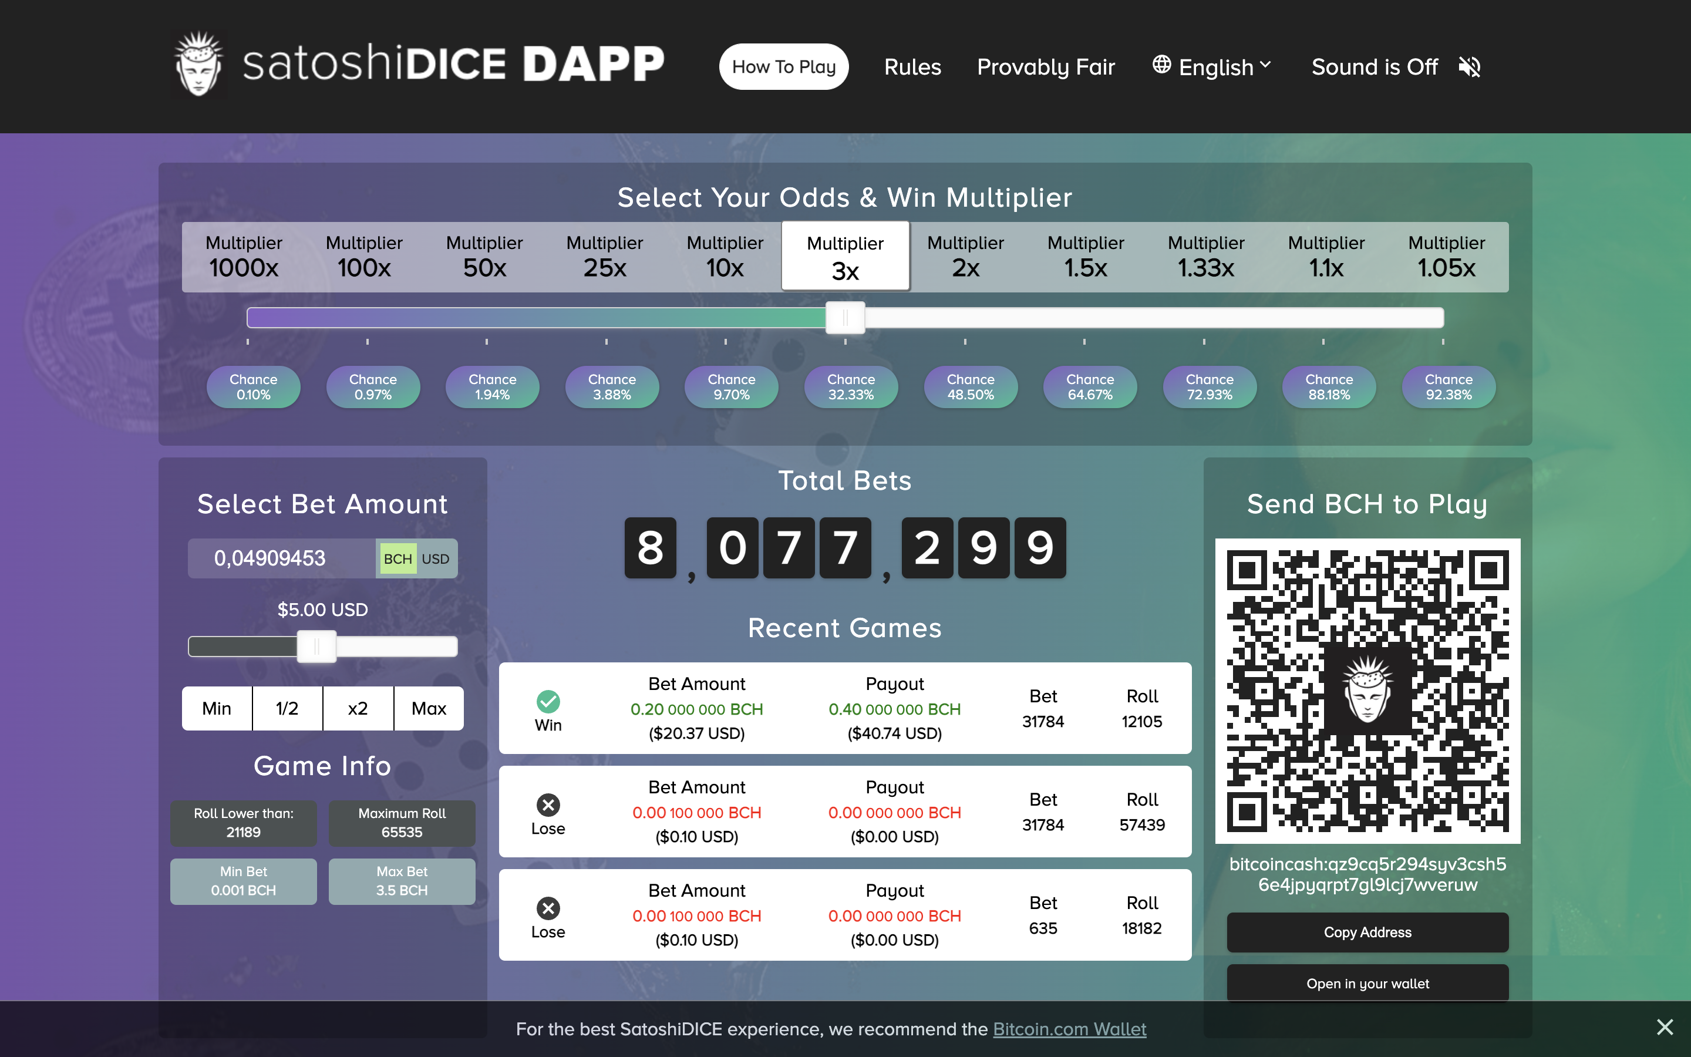Click the ($40.74 USD) payout value

click(894, 733)
